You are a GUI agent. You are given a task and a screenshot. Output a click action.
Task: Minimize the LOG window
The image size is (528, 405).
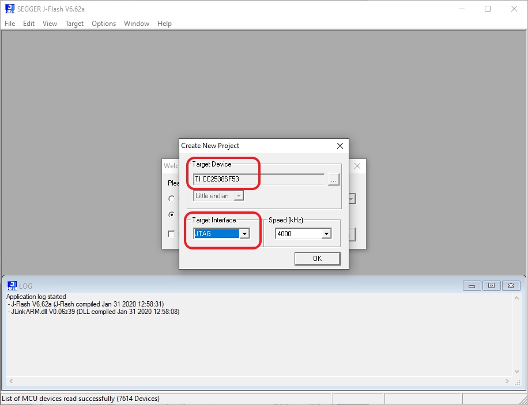pyautogui.click(x=472, y=286)
